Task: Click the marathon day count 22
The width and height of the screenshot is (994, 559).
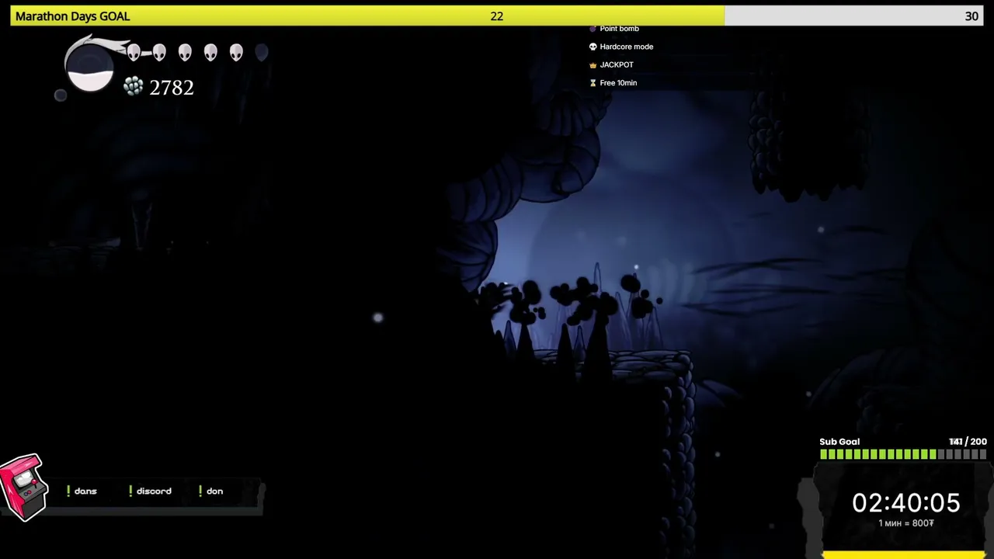Action: pos(497,16)
